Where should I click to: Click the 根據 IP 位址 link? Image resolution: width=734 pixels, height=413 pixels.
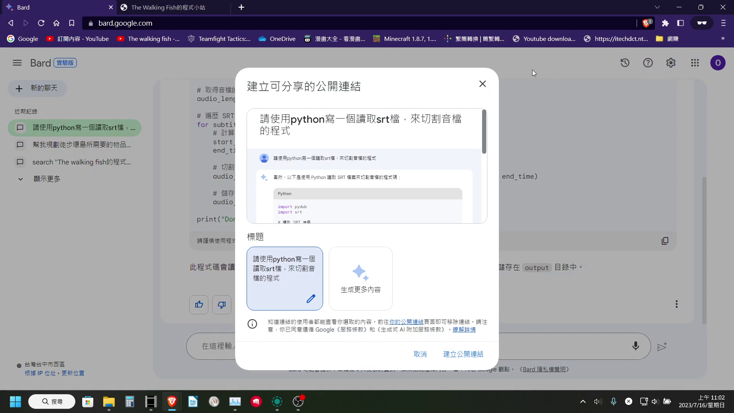click(40, 373)
